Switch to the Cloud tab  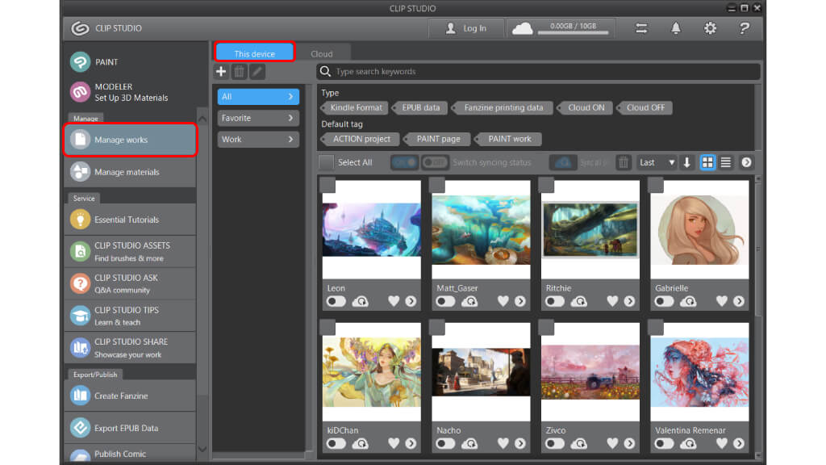click(321, 54)
